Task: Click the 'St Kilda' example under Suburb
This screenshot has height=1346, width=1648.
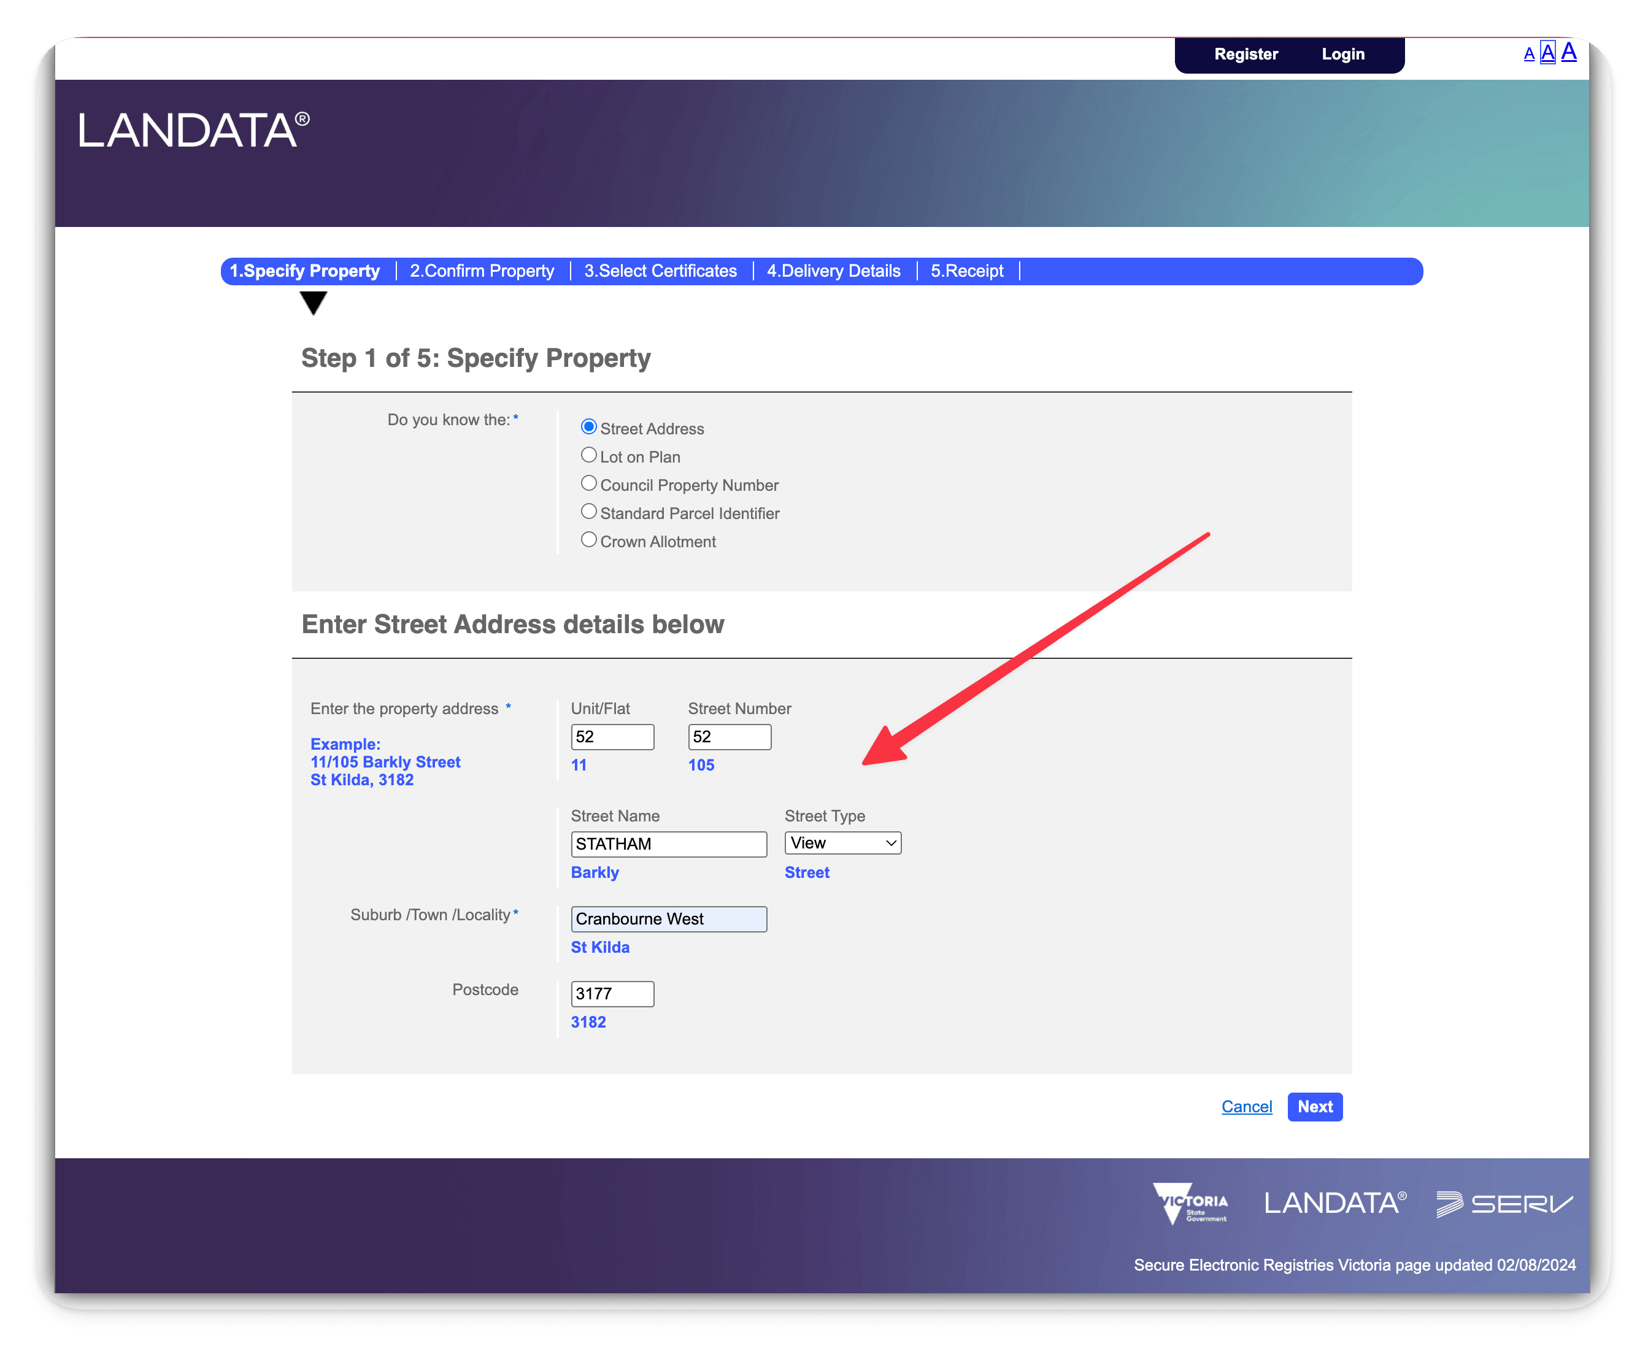Action: (x=600, y=947)
